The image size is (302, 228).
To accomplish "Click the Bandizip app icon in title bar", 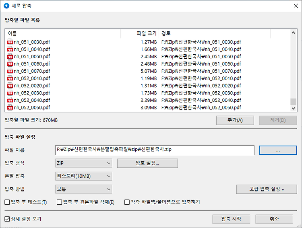I will pyautogui.click(x=6, y=6).
